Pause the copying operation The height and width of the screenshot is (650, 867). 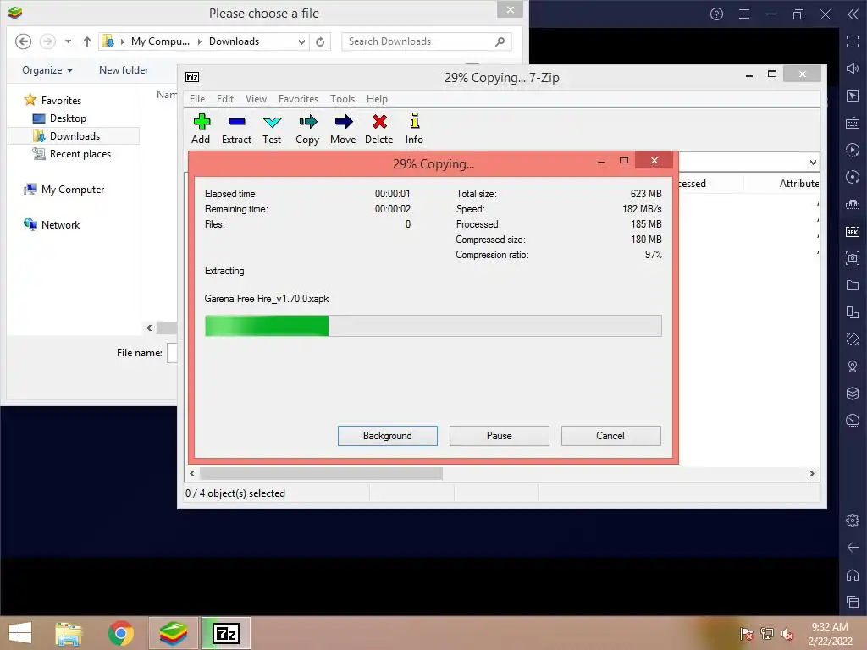point(500,436)
